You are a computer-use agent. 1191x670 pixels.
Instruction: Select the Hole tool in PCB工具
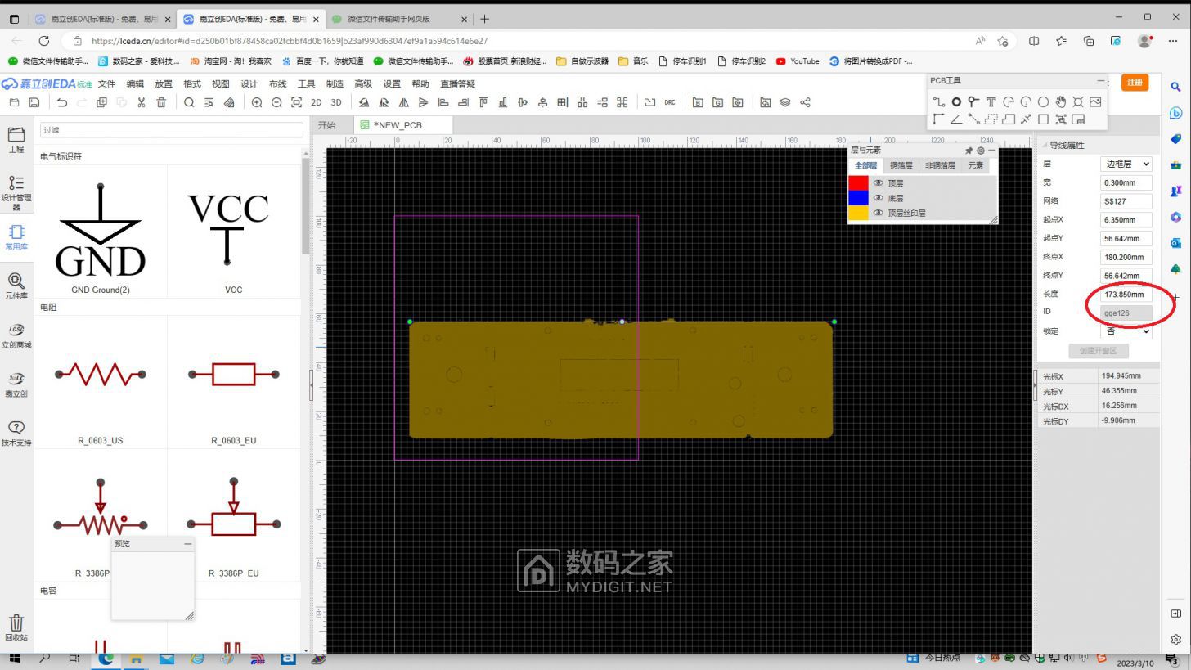(x=1078, y=102)
